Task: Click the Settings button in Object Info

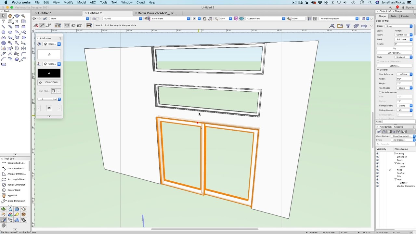Action: 394,66
